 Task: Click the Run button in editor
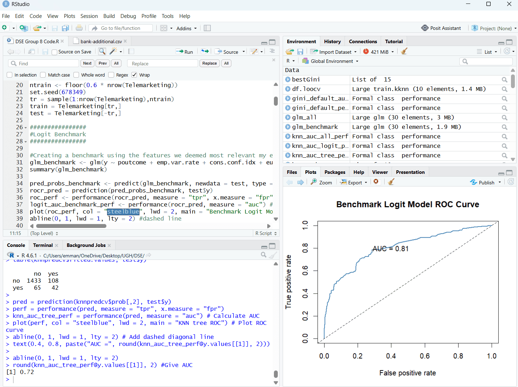pyautogui.click(x=185, y=52)
